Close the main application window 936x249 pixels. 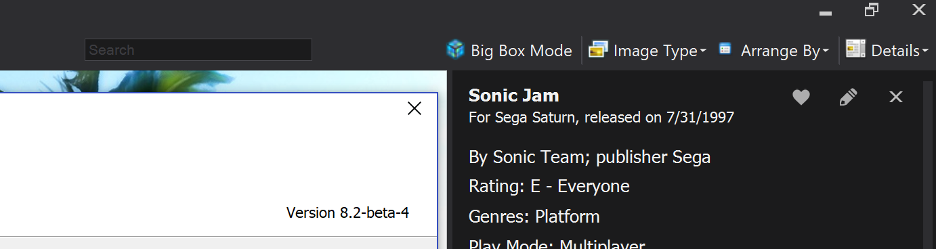[x=918, y=9]
